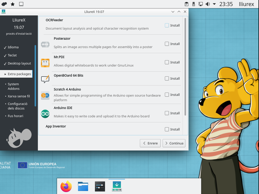This screenshot has width=259, height=194.
Task: Click the Posterazor package title
Action: click(x=62, y=38)
